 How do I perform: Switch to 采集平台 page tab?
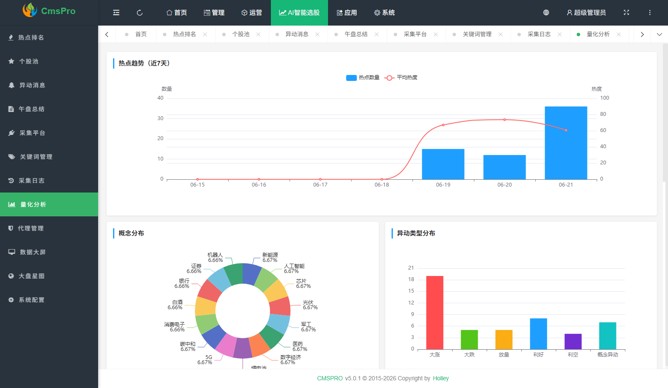pos(415,34)
